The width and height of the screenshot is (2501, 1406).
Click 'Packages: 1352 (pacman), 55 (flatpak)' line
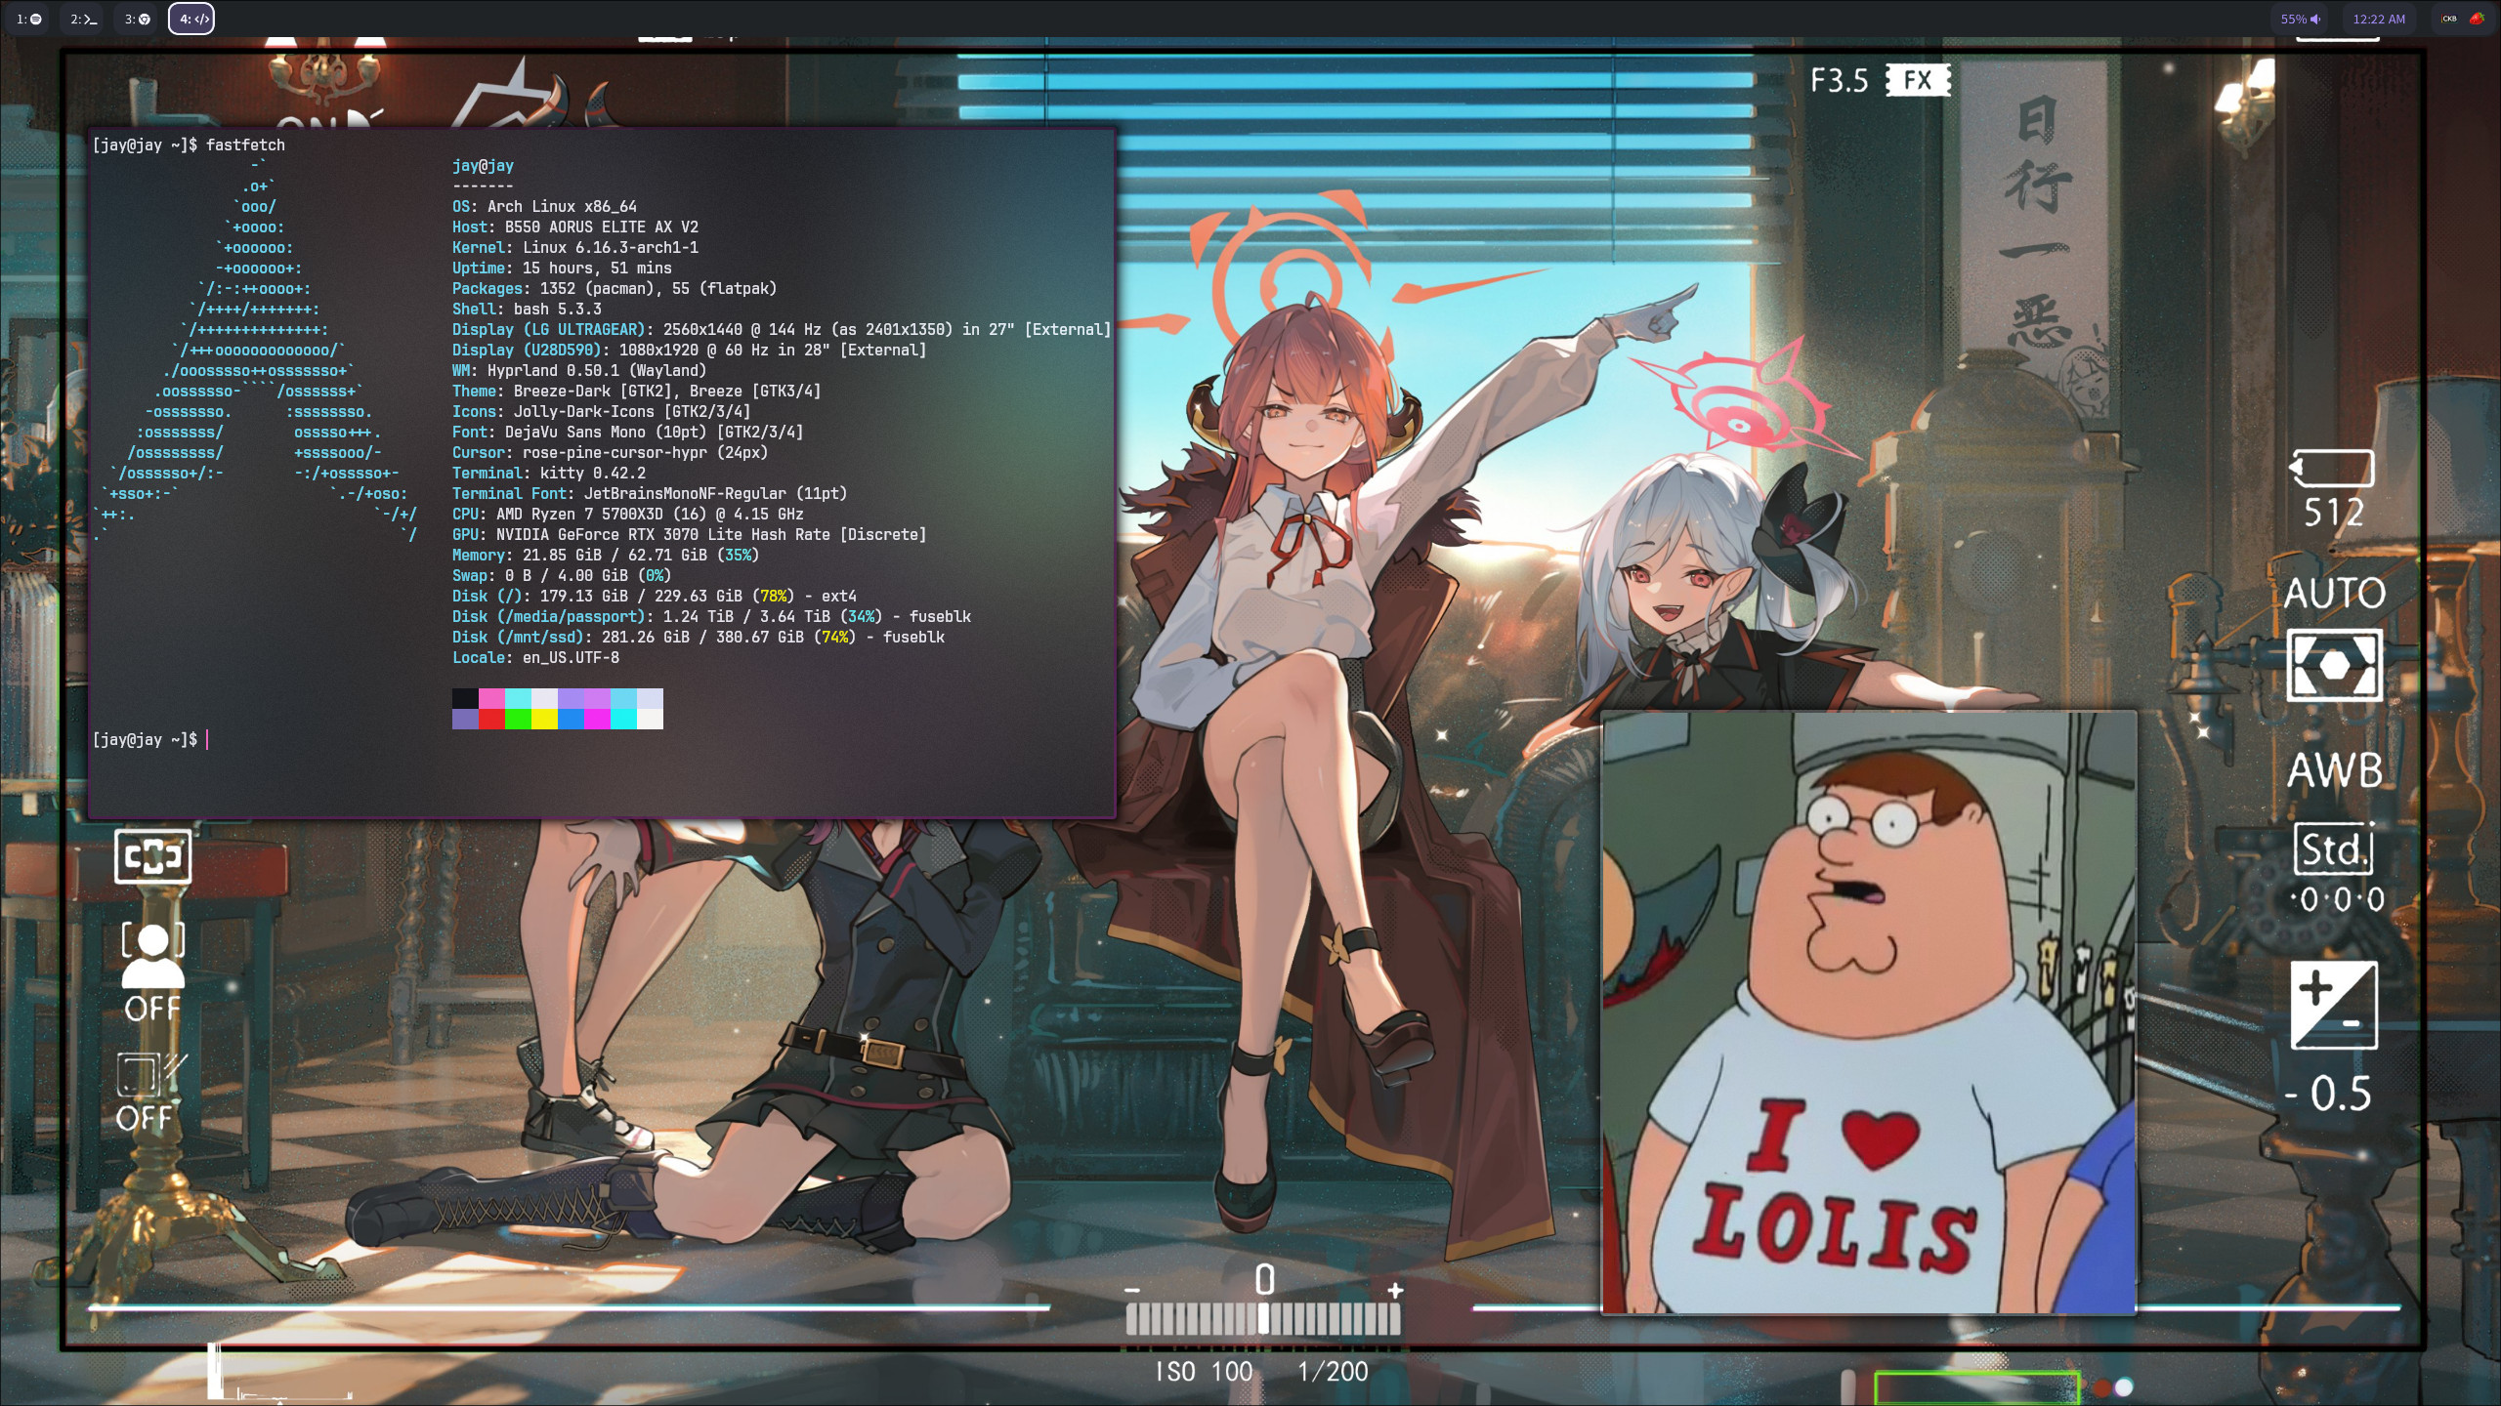(615, 288)
